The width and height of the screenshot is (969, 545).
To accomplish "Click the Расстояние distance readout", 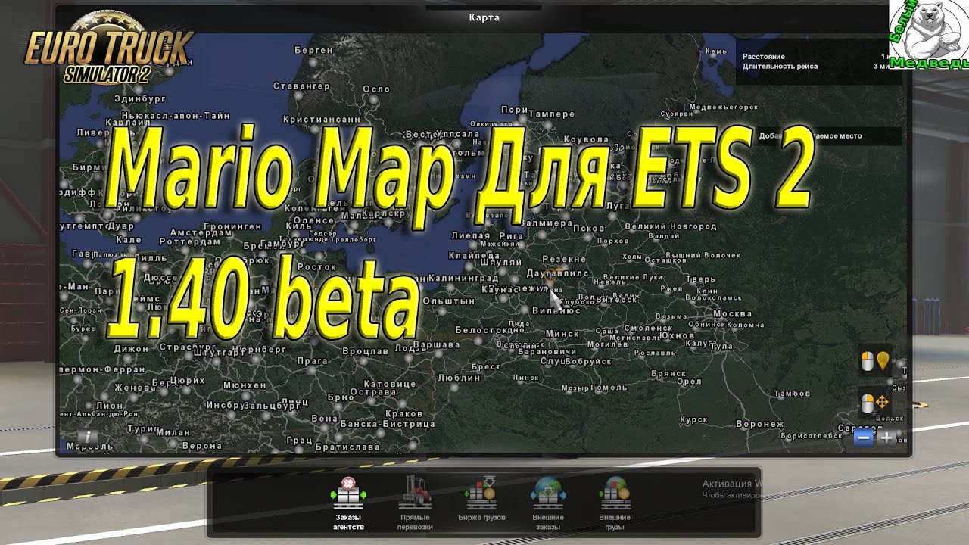I will 763,57.
